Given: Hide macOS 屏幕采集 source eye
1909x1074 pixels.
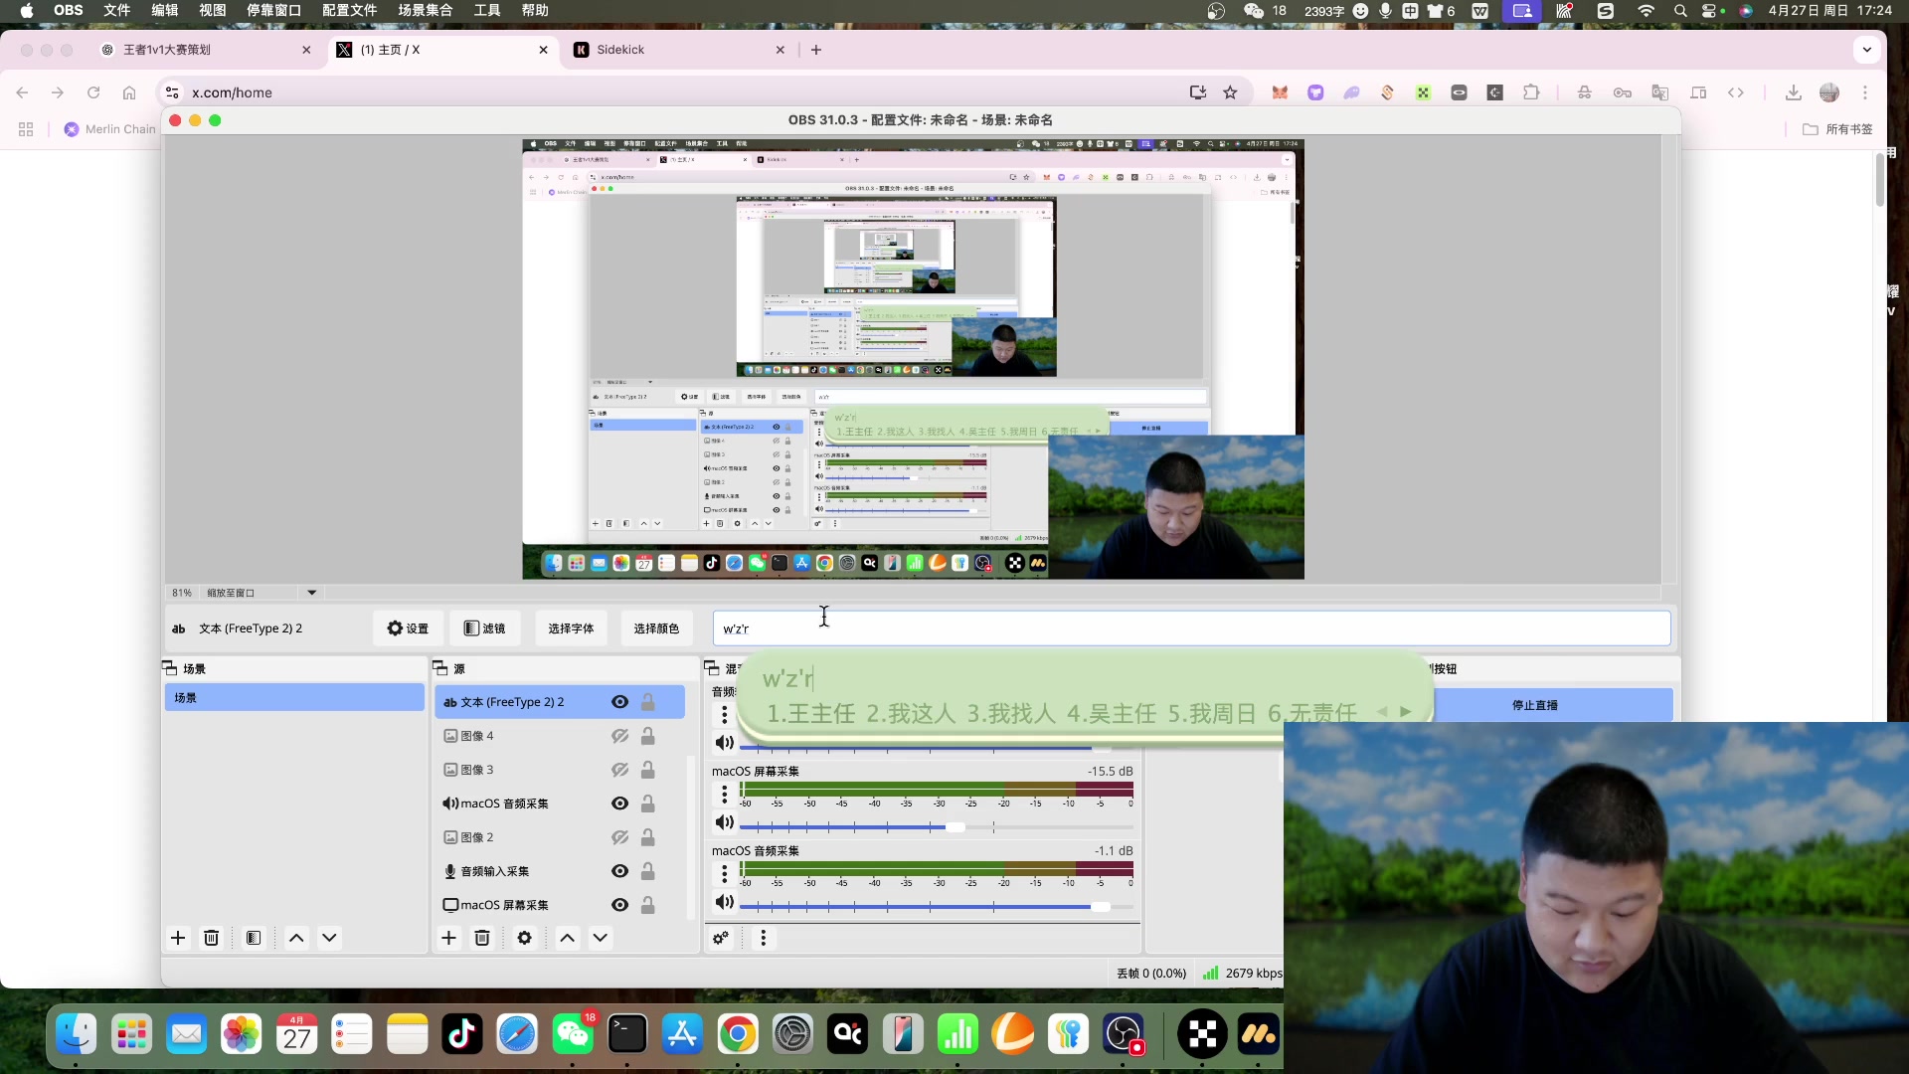Looking at the screenshot, I should (x=619, y=905).
